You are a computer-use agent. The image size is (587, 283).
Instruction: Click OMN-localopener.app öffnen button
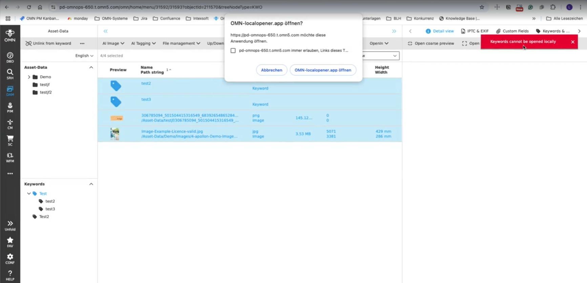click(x=322, y=70)
